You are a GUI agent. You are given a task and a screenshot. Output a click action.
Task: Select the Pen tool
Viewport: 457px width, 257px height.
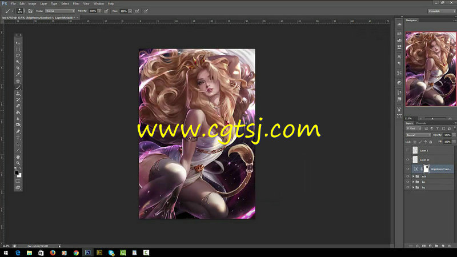pos(18,131)
